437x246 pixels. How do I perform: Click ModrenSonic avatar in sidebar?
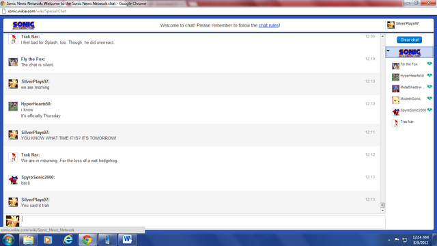pyautogui.click(x=395, y=100)
